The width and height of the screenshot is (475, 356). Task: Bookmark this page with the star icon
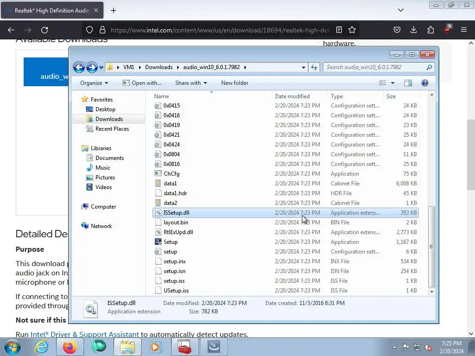pyautogui.click(x=352, y=30)
